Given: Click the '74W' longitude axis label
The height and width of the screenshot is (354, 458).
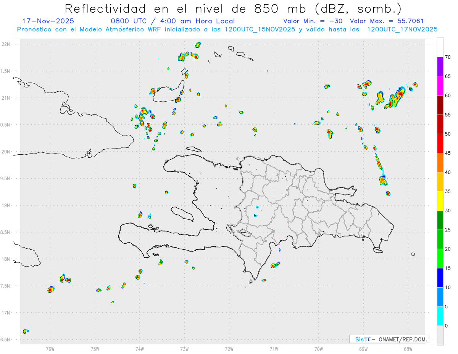Looking at the screenshot, I should (139, 349).
